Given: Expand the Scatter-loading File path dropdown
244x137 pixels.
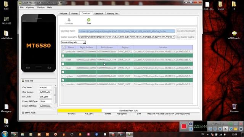Looking at the screenshot, I should [x=173, y=37].
